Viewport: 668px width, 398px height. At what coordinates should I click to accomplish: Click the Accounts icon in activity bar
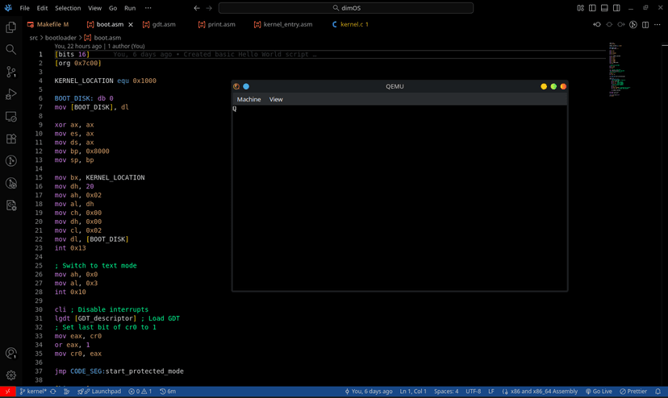(x=11, y=353)
